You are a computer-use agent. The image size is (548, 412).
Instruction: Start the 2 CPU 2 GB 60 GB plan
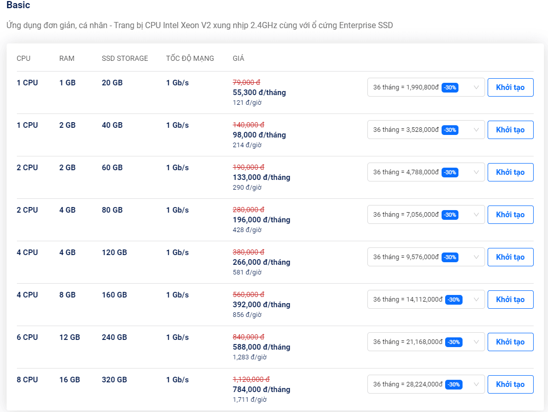click(x=510, y=172)
